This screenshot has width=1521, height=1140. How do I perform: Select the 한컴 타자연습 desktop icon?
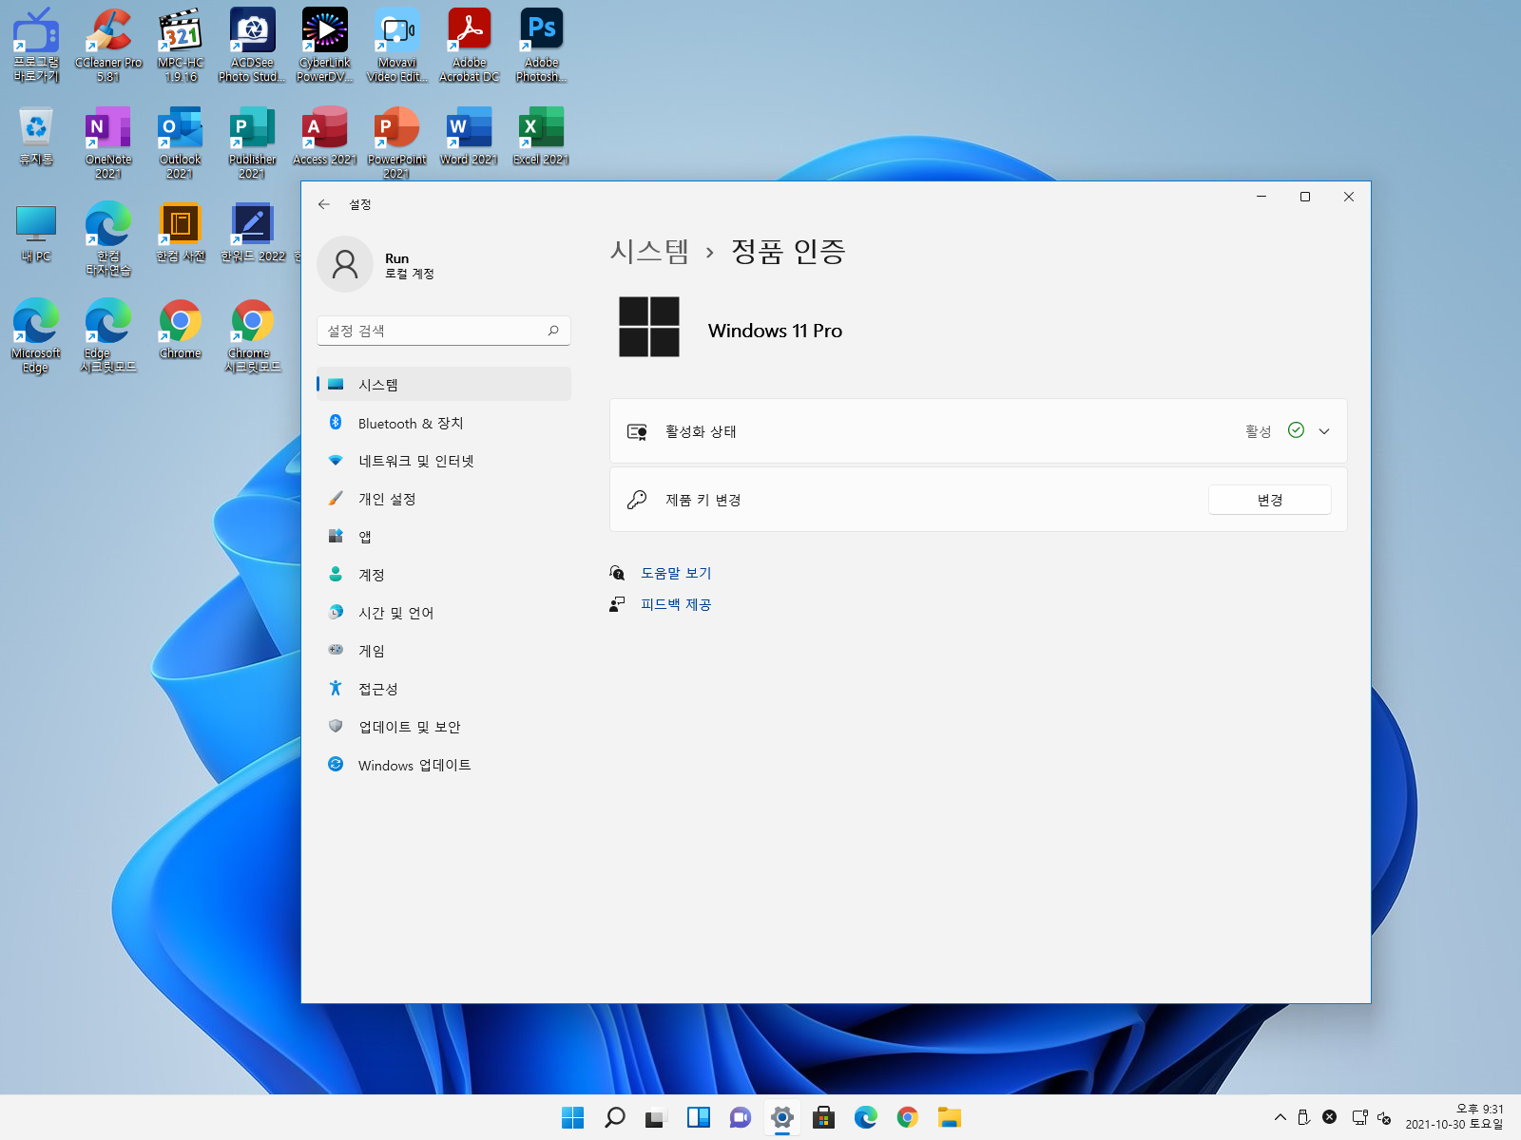click(108, 239)
